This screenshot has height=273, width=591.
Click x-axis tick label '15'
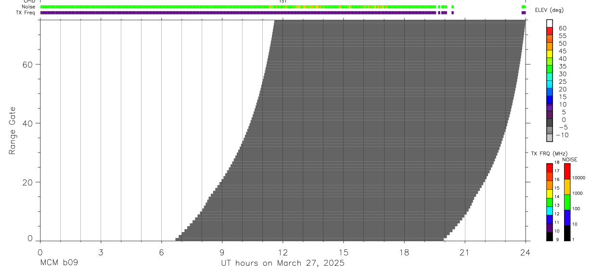(343, 252)
